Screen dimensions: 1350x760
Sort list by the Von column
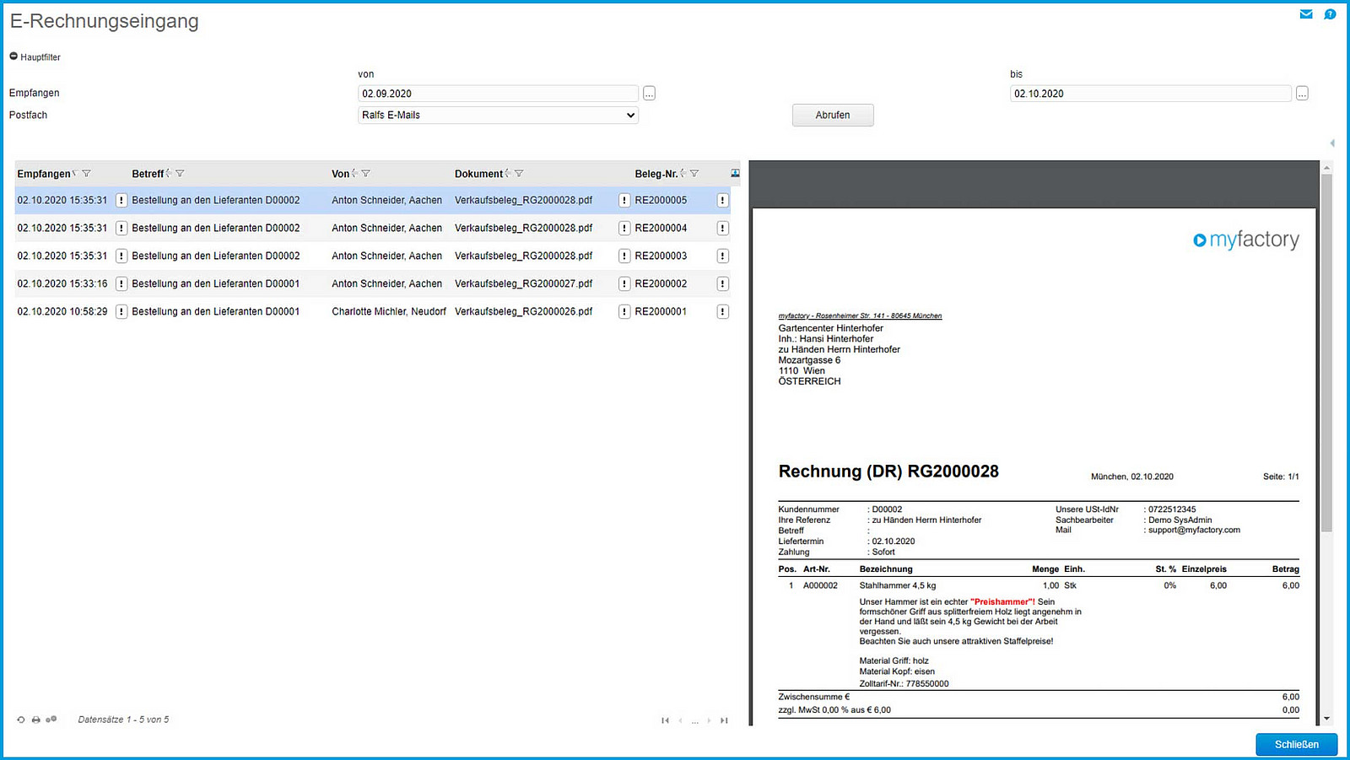point(354,174)
